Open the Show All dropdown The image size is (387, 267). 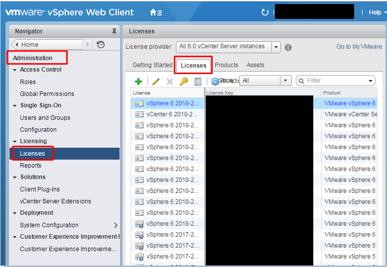(285, 81)
